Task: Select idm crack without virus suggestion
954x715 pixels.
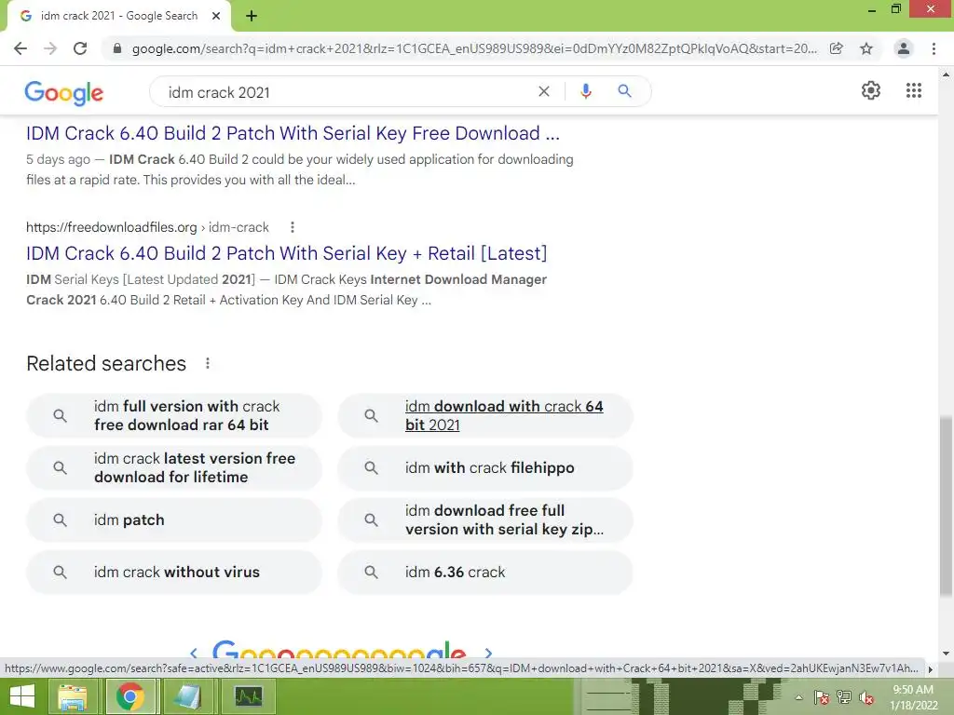Action: click(174, 573)
